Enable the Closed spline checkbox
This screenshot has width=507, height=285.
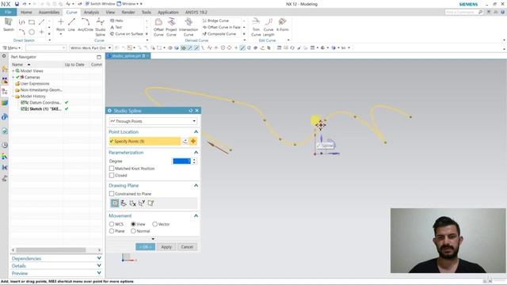[112, 175]
